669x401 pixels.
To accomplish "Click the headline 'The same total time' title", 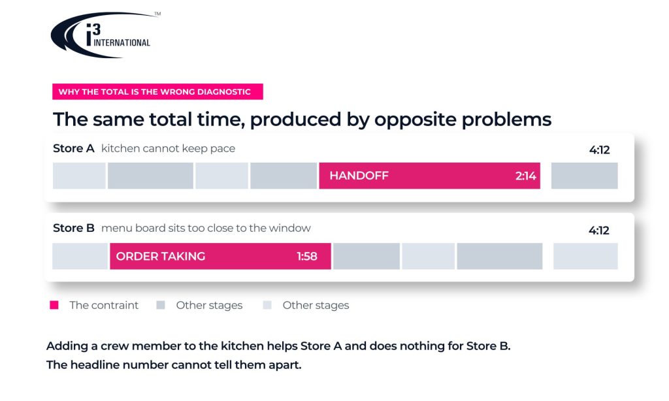I will 302,120.
